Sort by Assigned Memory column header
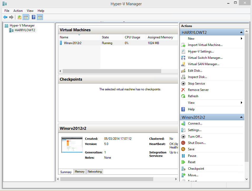This screenshot has height=191, width=252. pos(162,37)
